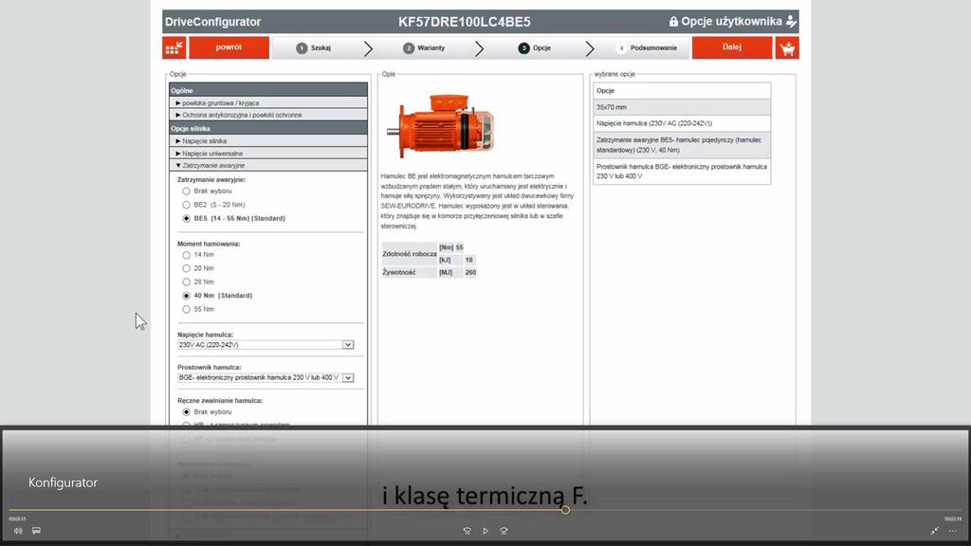The height and width of the screenshot is (546, 971).
Task: Choose 14 Nm braking torque
Action: (x=187, y=255)
